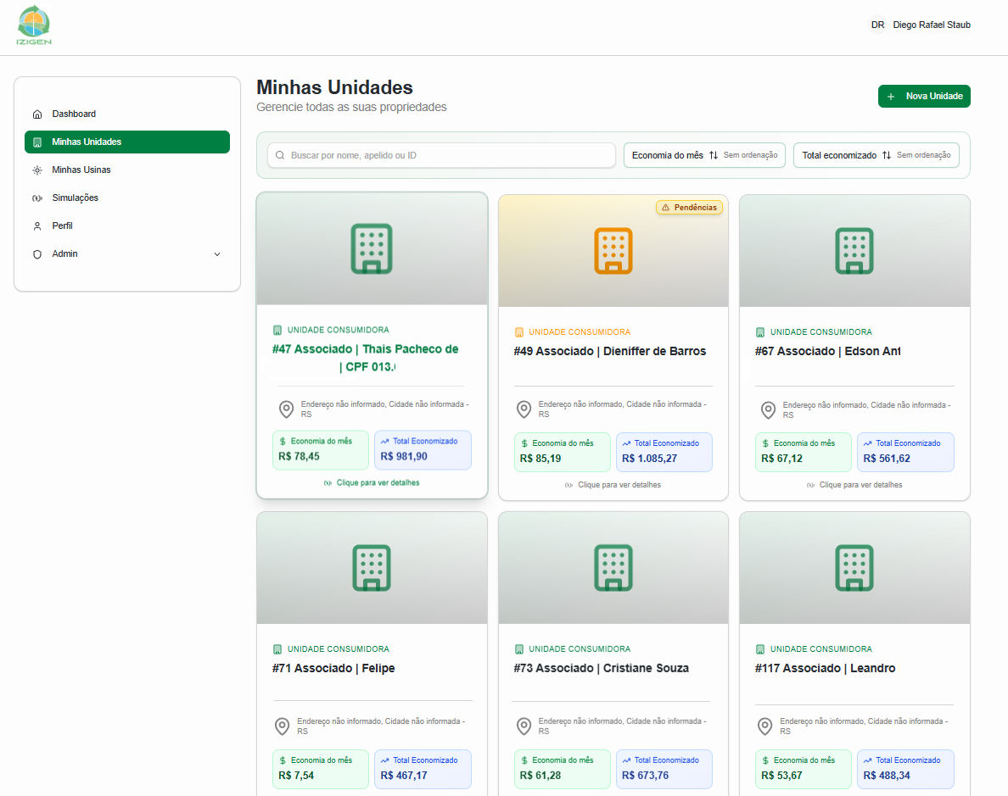Click the DR user avatar badge
1008x796 pixels.
pyautogui.click(x=877, y=25)
